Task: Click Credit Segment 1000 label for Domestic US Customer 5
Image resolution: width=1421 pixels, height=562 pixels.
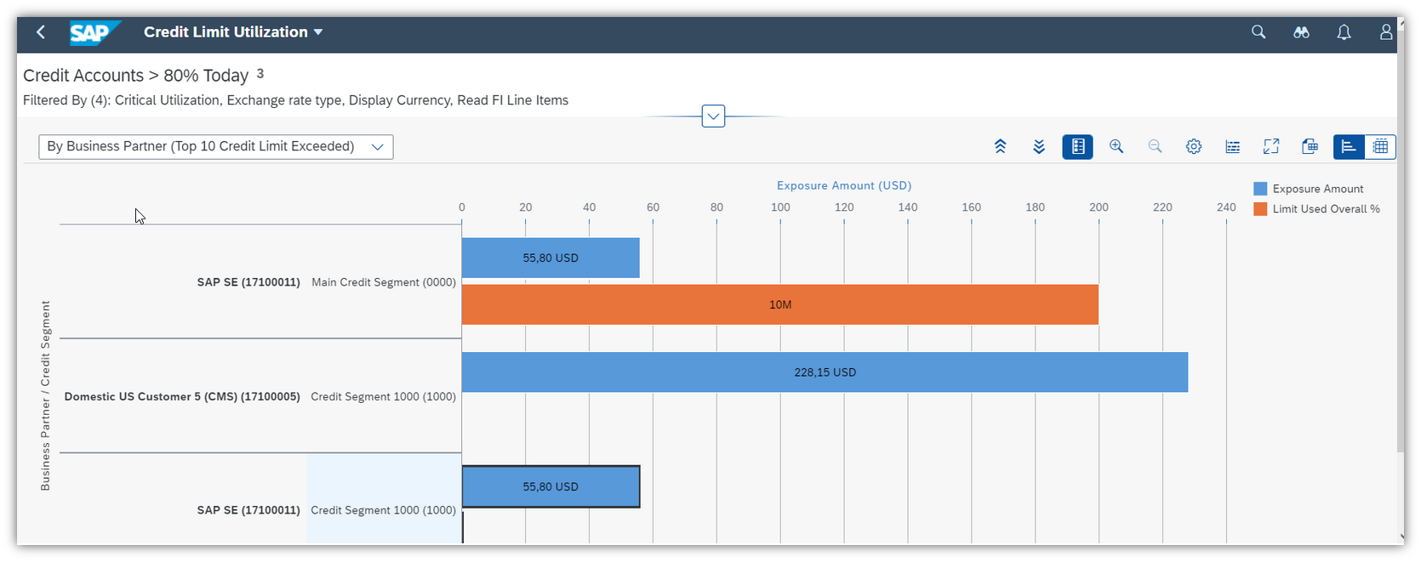Action: pyautogui.click(x=384, y=396)
